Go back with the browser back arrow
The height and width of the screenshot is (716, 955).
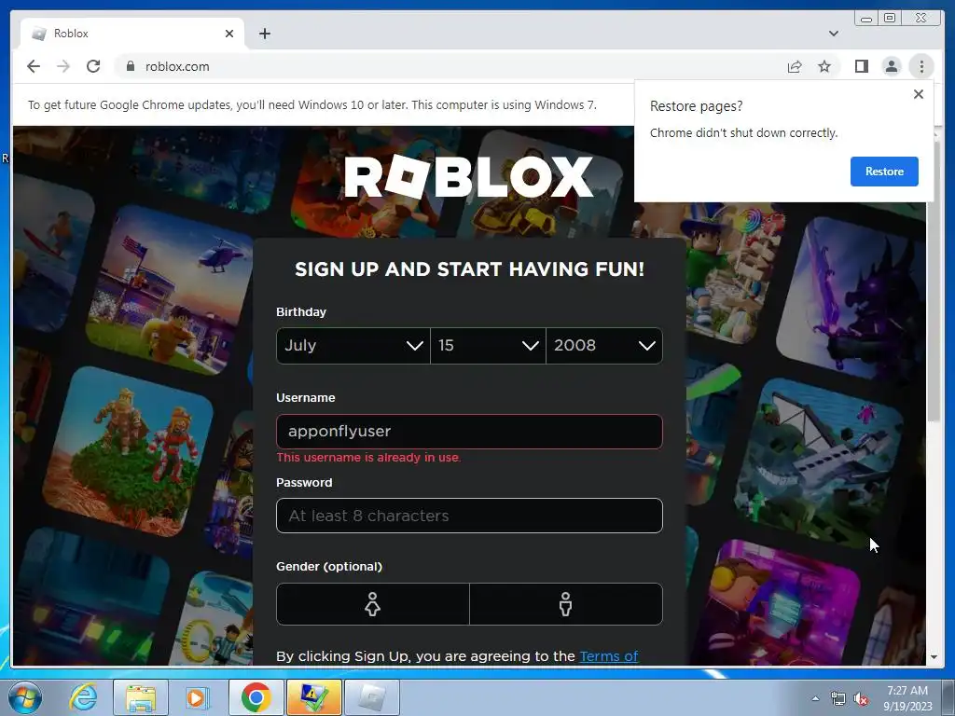tap(34, 66)
